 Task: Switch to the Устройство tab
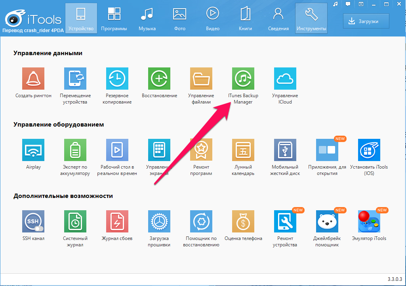[x=81, y=18]
